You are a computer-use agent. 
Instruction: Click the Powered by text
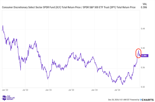click(x=135, y=100)
